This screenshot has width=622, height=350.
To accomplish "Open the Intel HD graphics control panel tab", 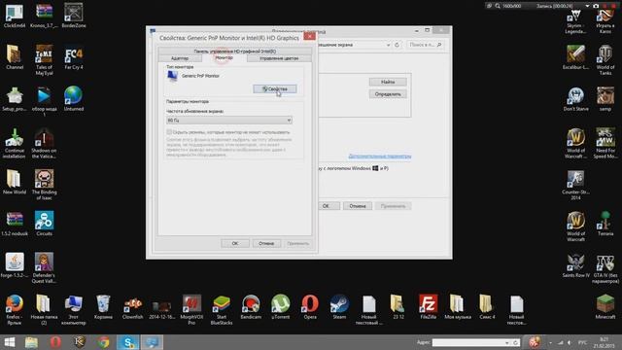I will [x=235, y=52].
